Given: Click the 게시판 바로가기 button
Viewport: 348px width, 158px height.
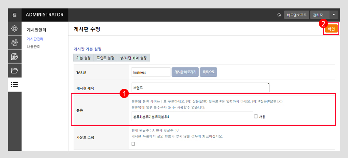Looking at the screenshot, I should pos(185,72).
